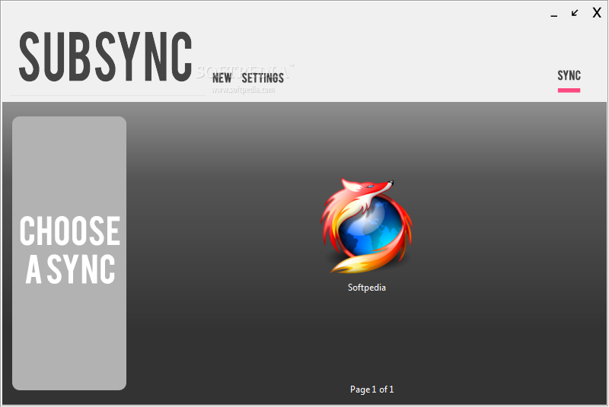This screenshot has height=407, width=609.
Task: Click the diagonal arrow shrink button
Action: click(575, 13)
